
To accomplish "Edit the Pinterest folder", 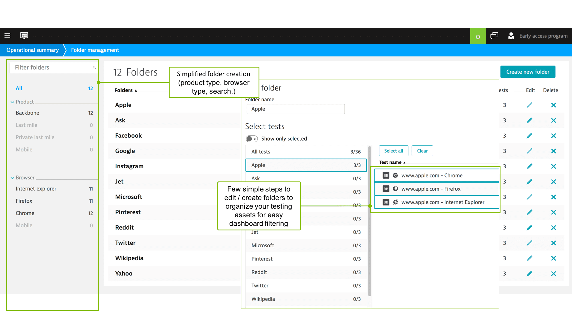I will (x=529, y=212).
